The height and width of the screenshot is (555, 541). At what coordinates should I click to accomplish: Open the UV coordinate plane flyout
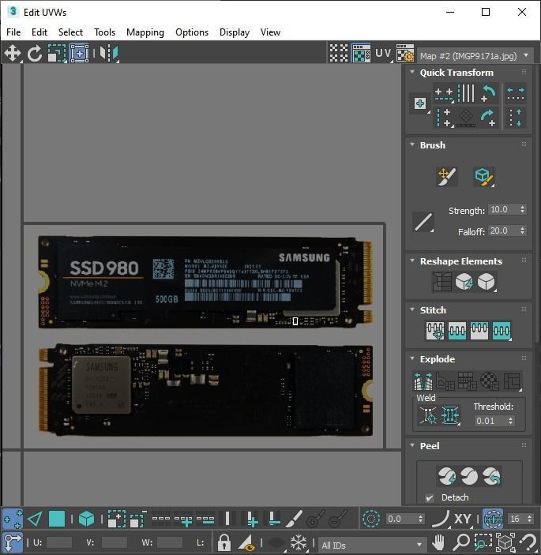tap(384, 54)
